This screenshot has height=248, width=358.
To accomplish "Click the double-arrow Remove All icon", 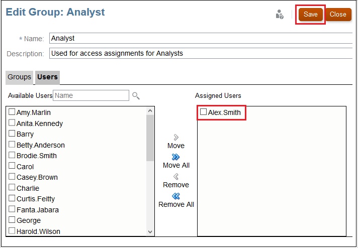I will point(176,196).
